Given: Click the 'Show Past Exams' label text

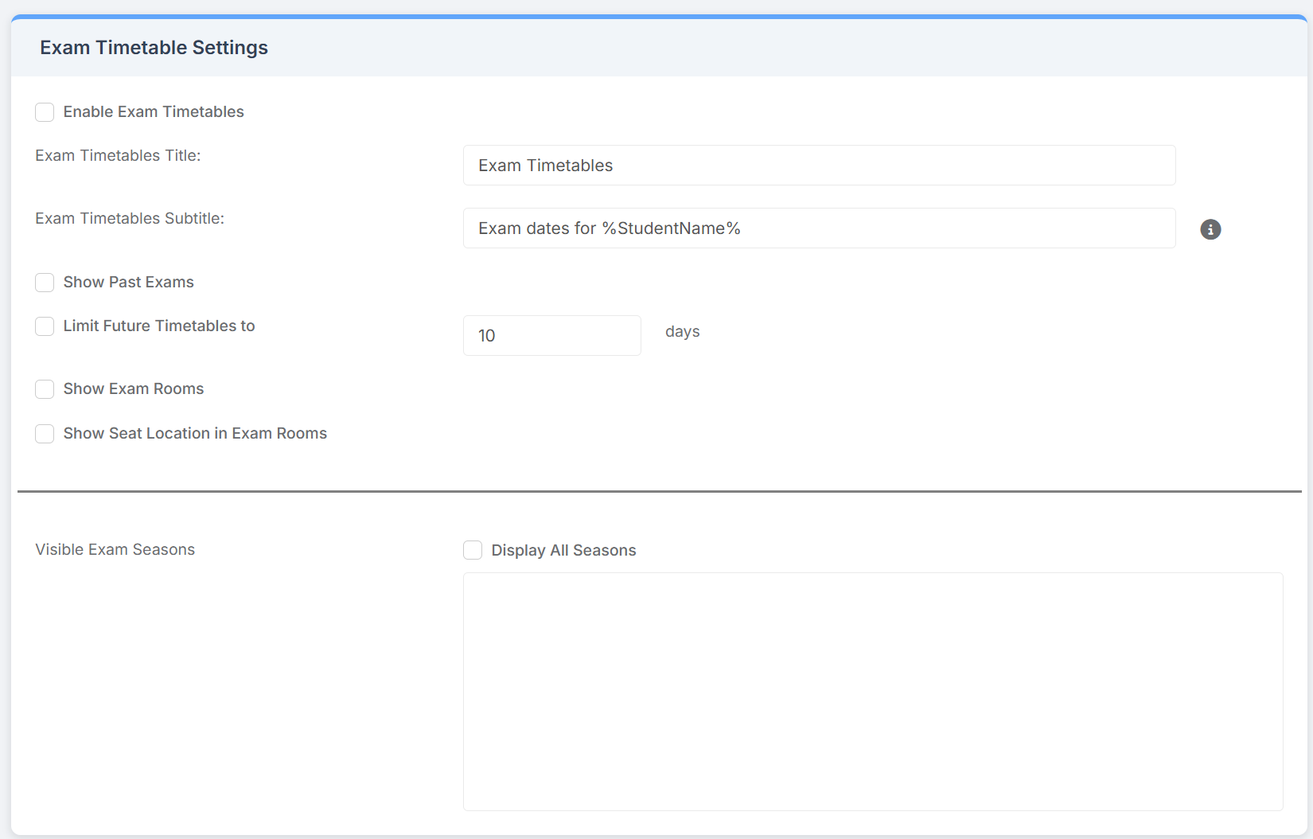Looking at the screenshot, I should [128, 283].
